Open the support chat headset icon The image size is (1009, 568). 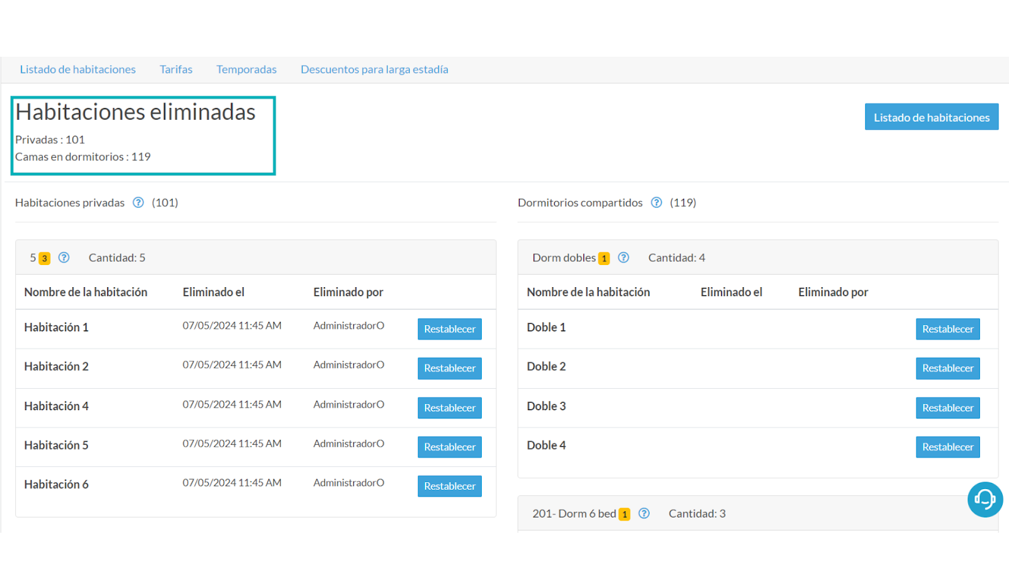pyautogui.click(x=984, y=499)
